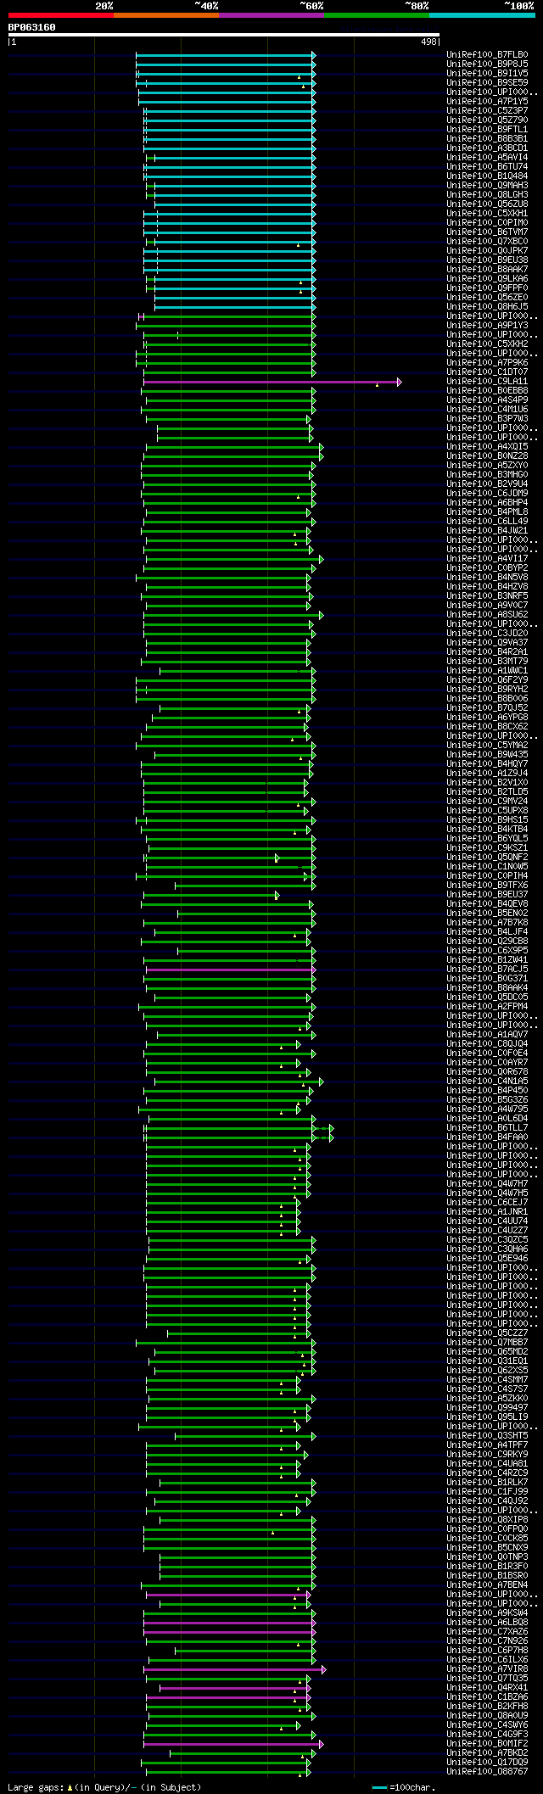Select hit label UniRef100_B9EU37
The width and height of the screenshot is (543, 1794).
(x=487, y=895)
